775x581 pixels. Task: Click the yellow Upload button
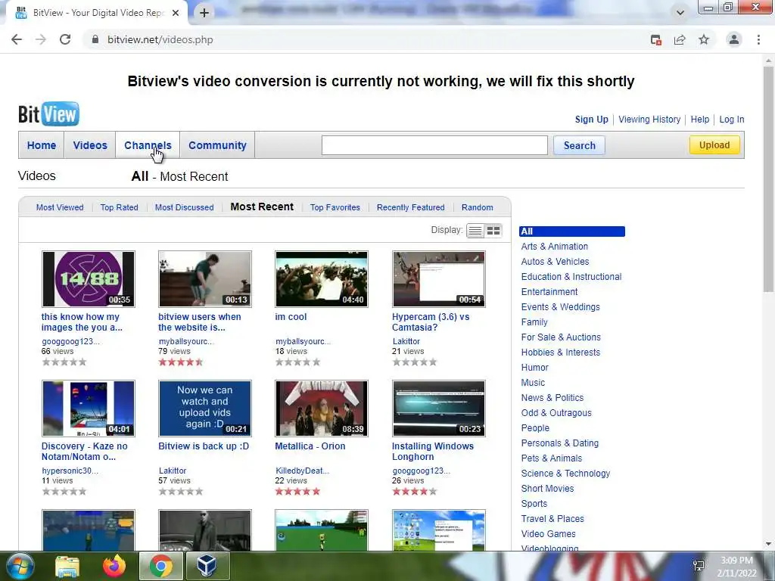(714, 144)
